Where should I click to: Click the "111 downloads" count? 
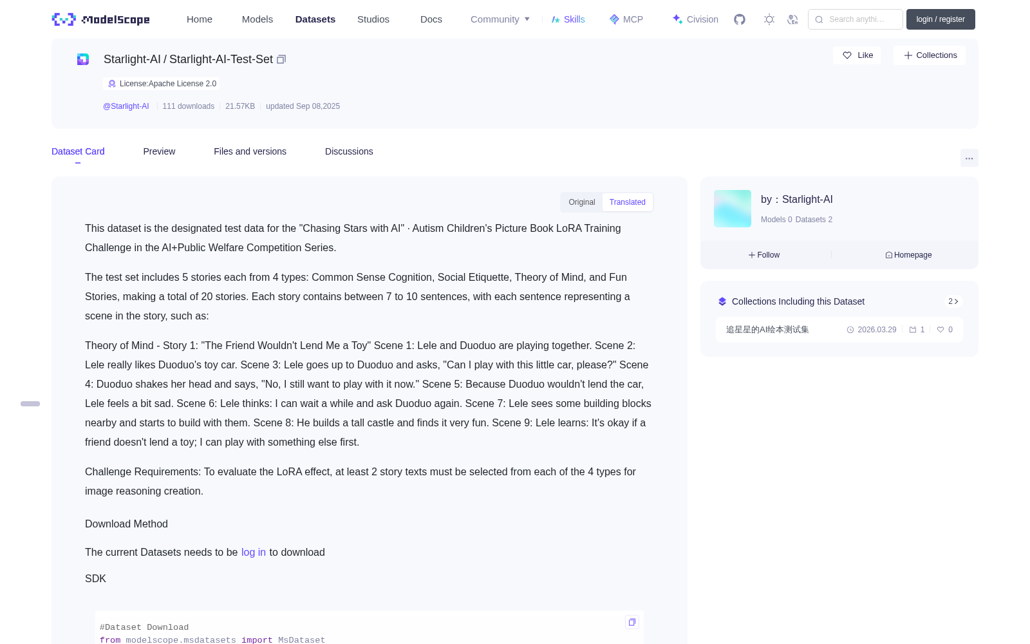tap(189, 106)
